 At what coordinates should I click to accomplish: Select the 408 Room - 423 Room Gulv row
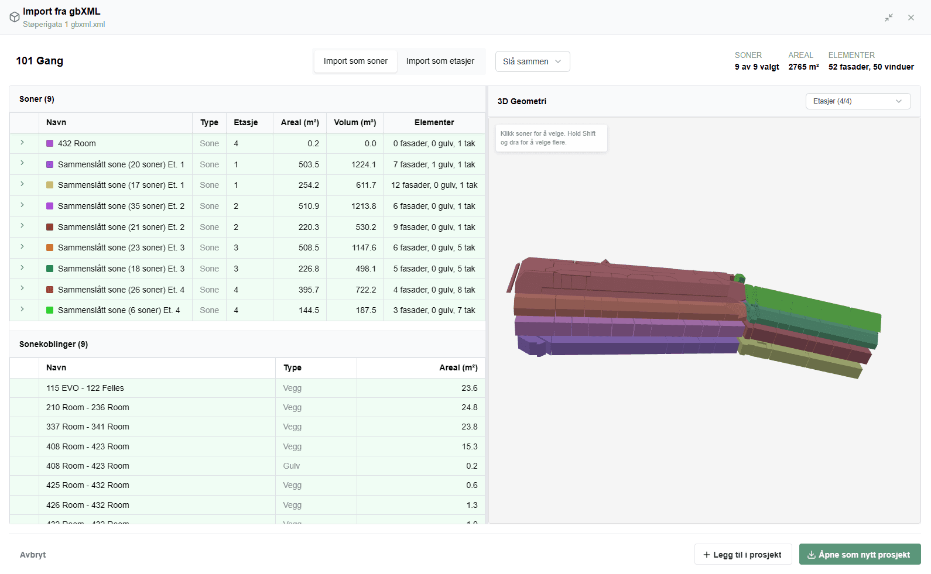247,466
